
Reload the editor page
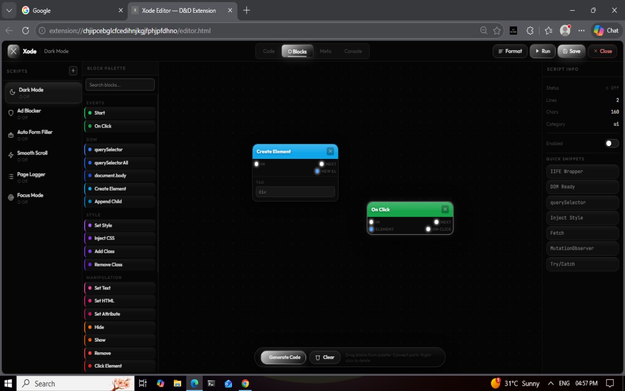pos(26,30)
